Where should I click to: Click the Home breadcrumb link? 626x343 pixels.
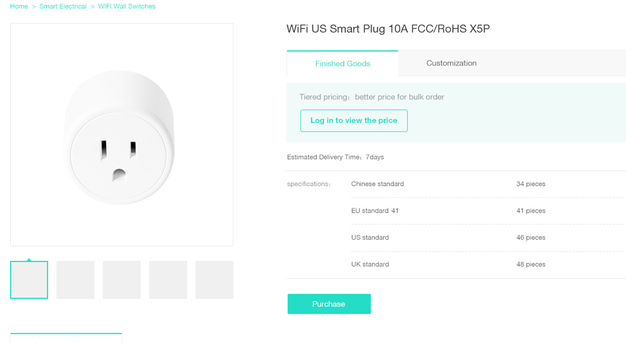(x=19, y=6)
